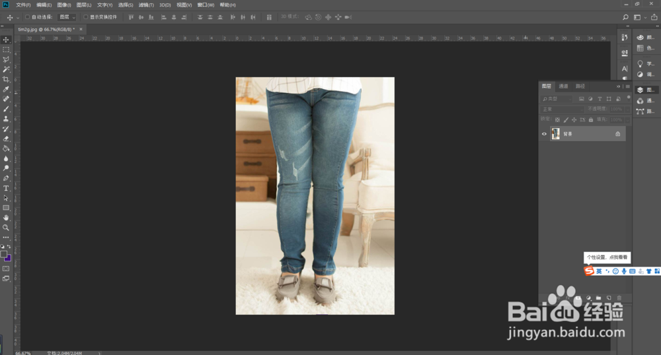Select the Clone Stamp tool
This screenshot has height=355, width=661.
(x=6, y=119)
